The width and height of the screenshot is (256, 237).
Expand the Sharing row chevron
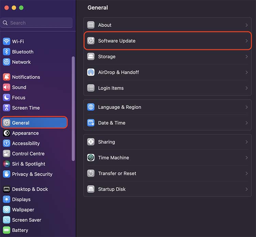tap(246, 142)
